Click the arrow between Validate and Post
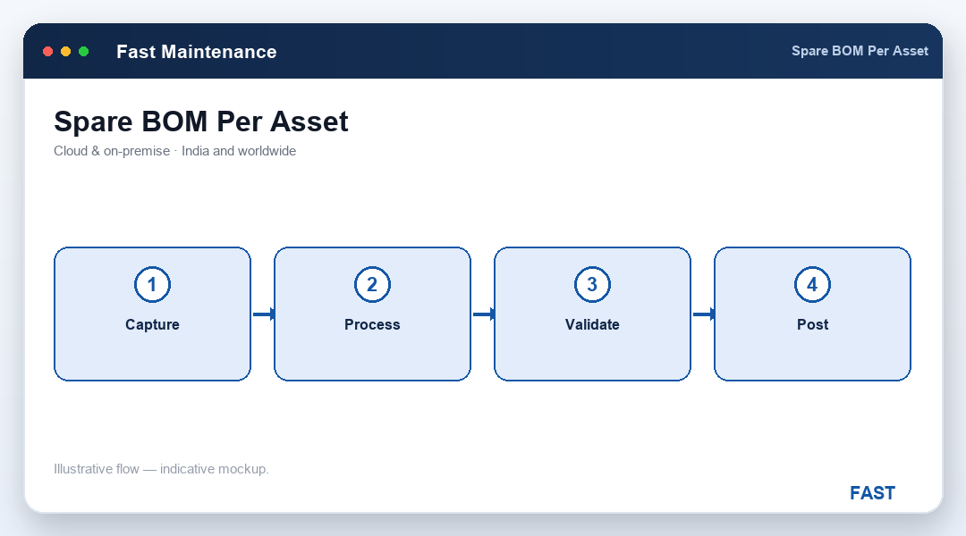The width and height of the screenshot is (966, 536). [703, 314]
